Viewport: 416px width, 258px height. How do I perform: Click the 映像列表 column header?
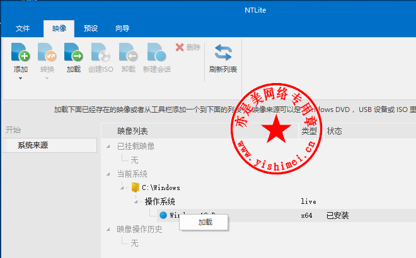[x=200, y=131]
